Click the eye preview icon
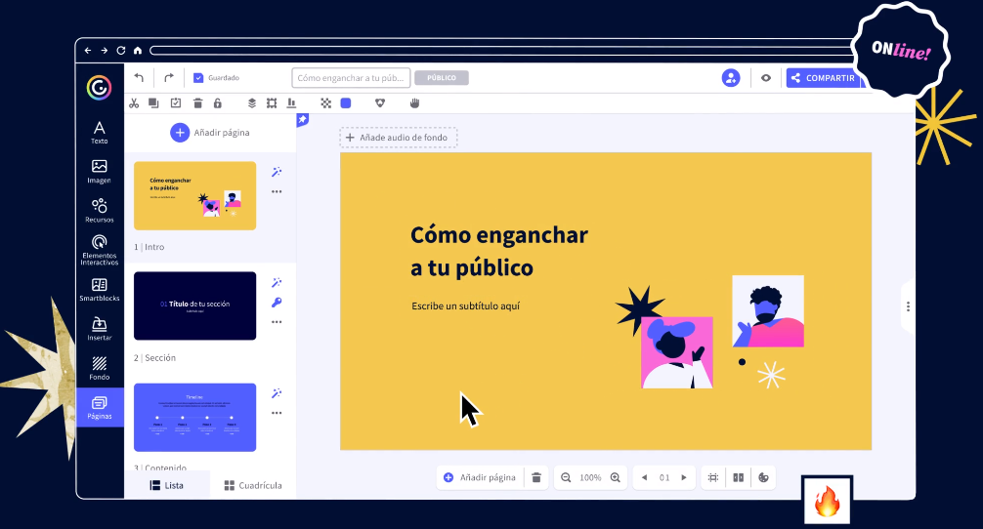Image resolution: width=983 pixels, height=529 pixels. [766, 78]
